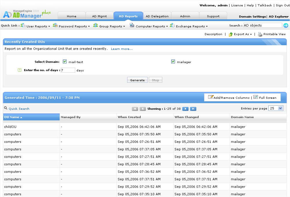Jump to last page of results
290x197 pixels.
point(193,109)
